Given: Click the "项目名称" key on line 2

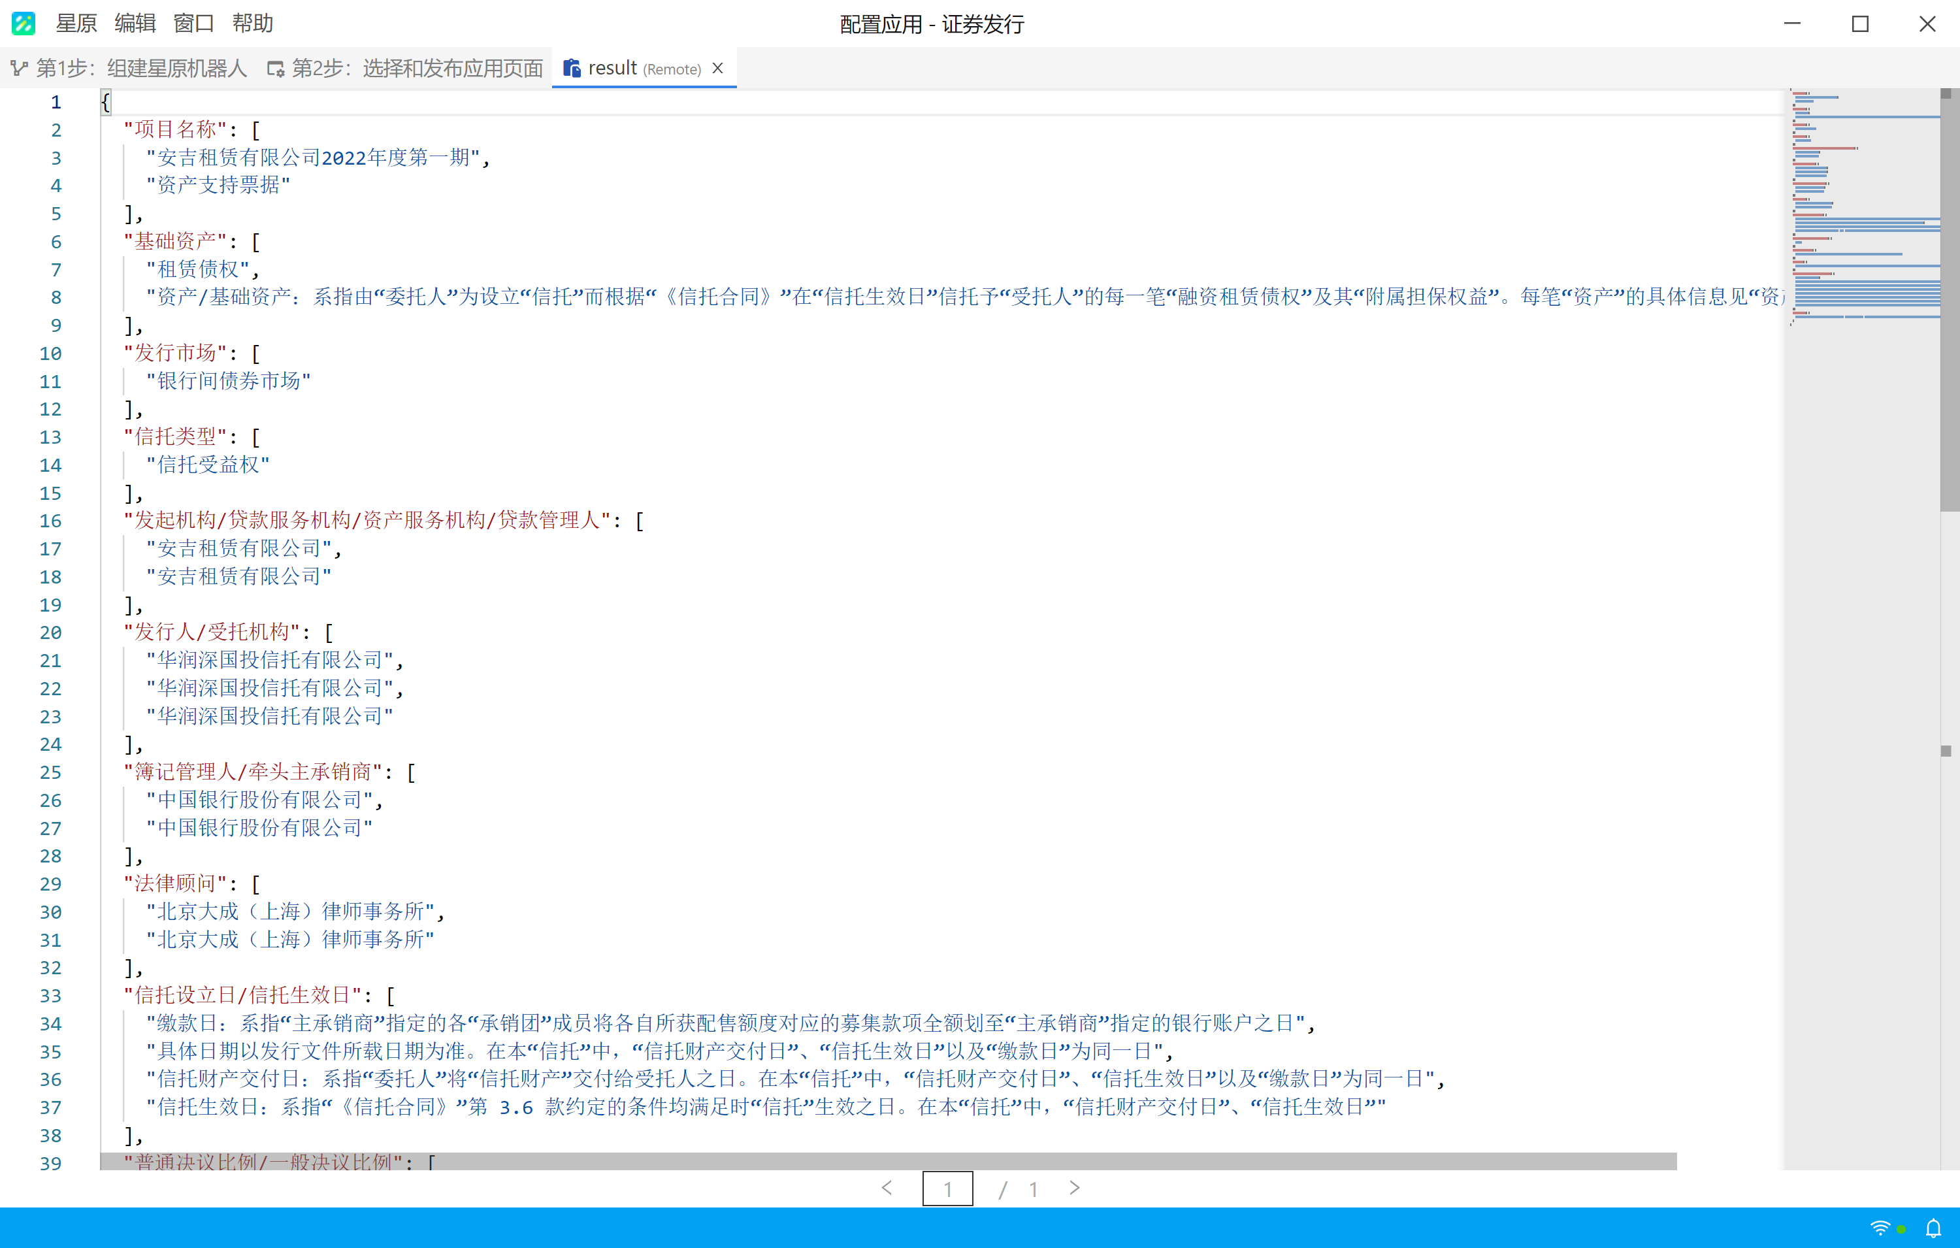Looking at the screenshot, I should tap(174, 129).
